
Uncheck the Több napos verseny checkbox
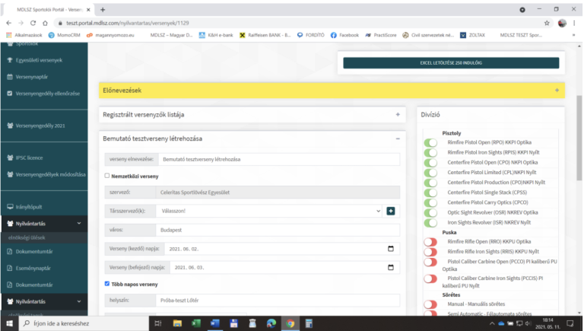point(107,284)
